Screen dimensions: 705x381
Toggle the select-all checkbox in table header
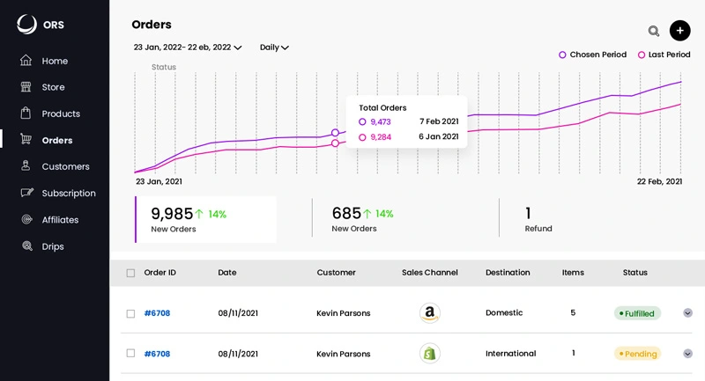pos(130,273)
